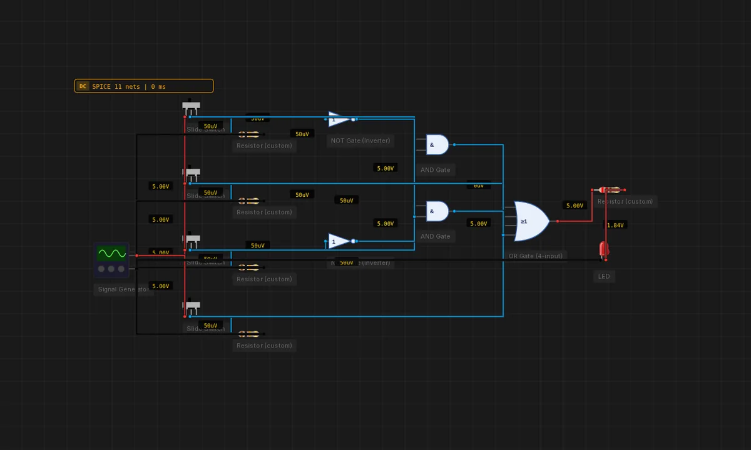The image size is (751, 450).
Task: Click 'Resistor (custom)' label beside the LED resistor
Action: point(625,201)
